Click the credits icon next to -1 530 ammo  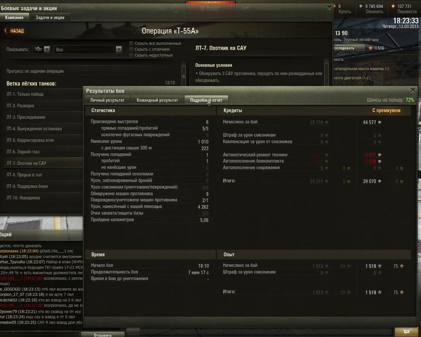[x=380, y=161]
